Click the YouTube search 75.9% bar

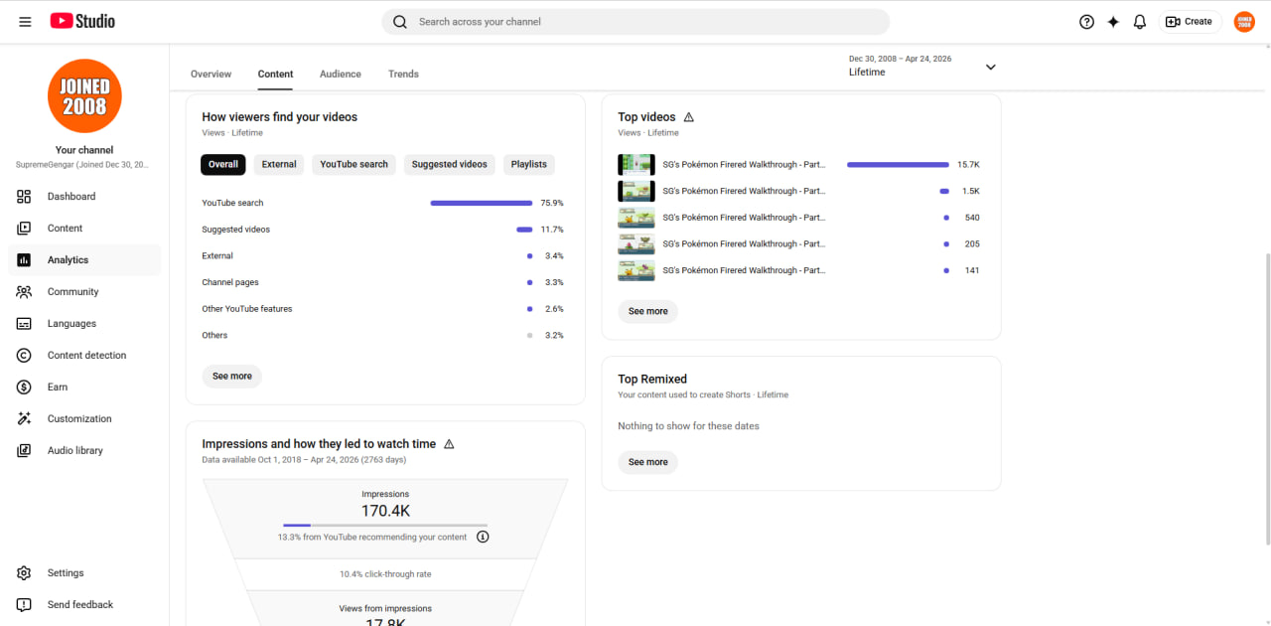coord(482,204)
